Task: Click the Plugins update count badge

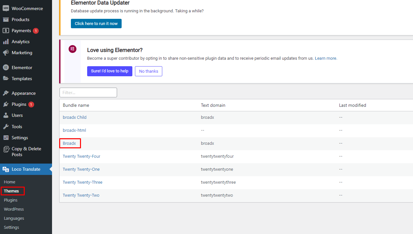Action: coord(31,105)
